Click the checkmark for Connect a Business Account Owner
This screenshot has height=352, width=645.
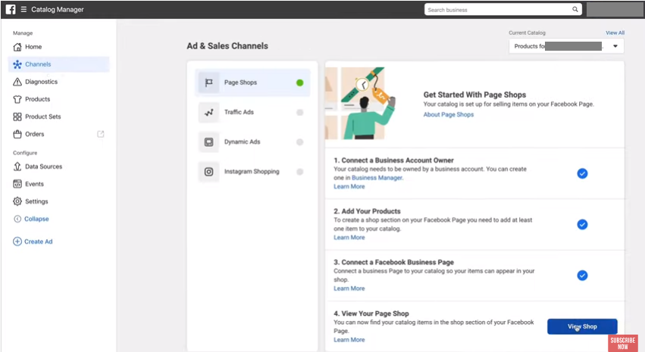point(582,173)
